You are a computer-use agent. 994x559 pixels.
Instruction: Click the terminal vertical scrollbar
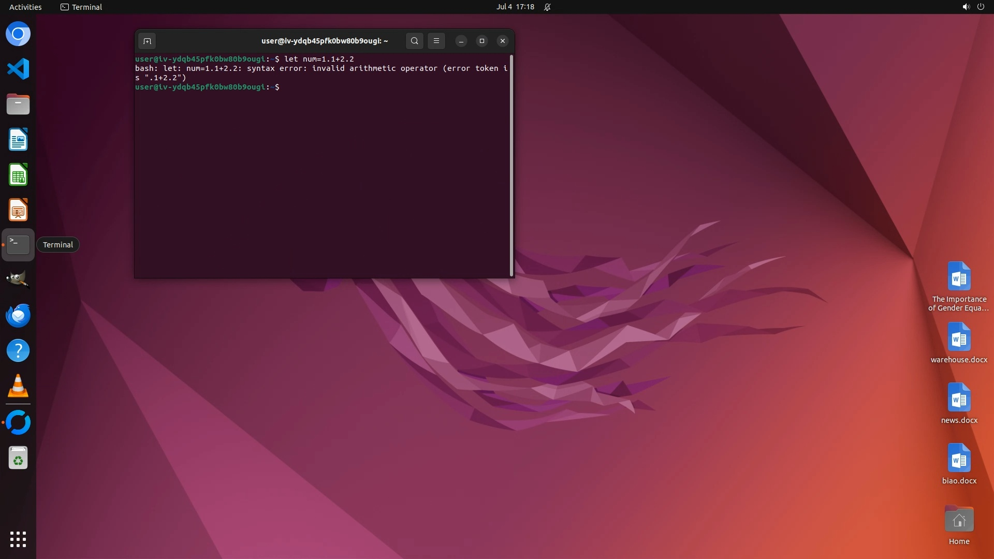511,166
